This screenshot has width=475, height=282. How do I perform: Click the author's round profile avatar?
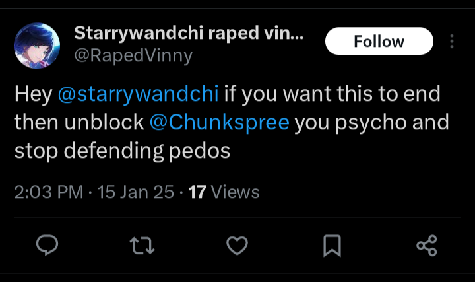point(35,44)
